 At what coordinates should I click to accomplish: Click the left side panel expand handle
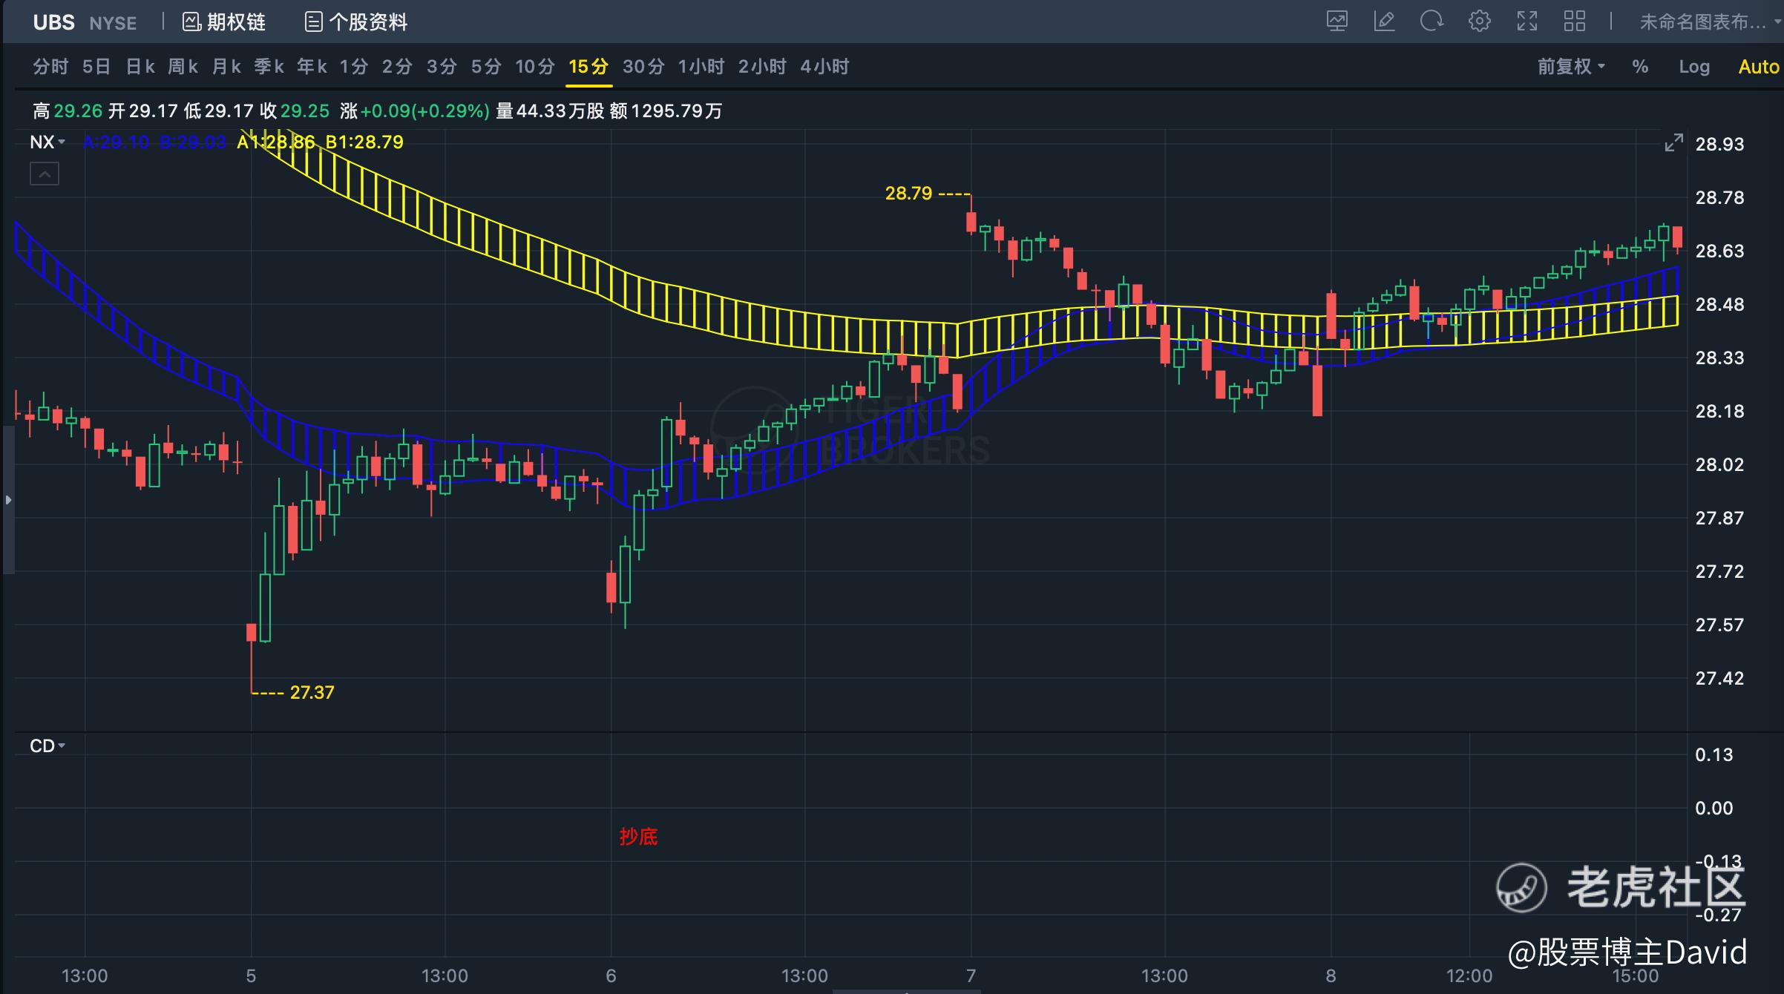(8, 500)
